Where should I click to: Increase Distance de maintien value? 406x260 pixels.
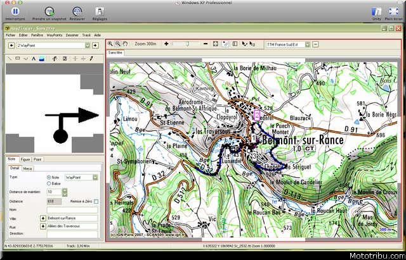click(x=65, y=190)
